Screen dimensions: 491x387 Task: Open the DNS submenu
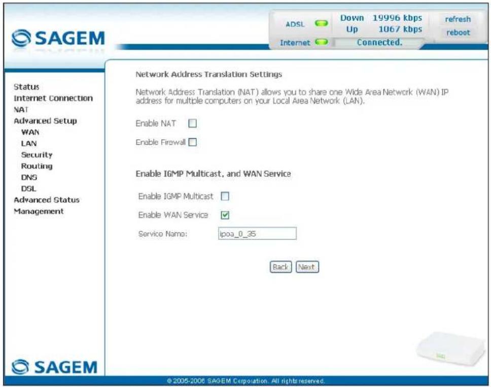coord(29,177)
